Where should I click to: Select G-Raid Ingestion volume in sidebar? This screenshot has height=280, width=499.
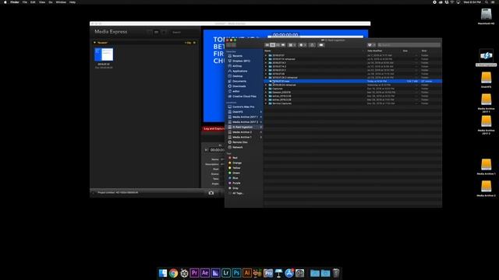click(242, 128)
